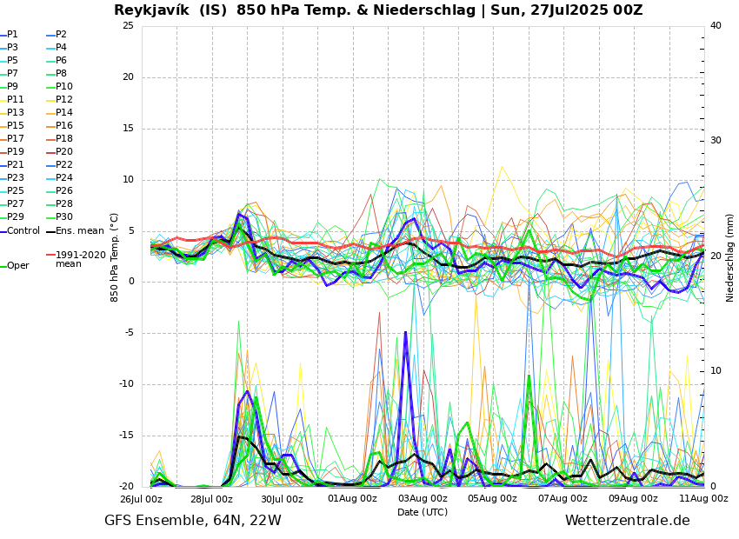Open the Wetterzentrale.de credit text
The image size is (739, 539).
627,521
